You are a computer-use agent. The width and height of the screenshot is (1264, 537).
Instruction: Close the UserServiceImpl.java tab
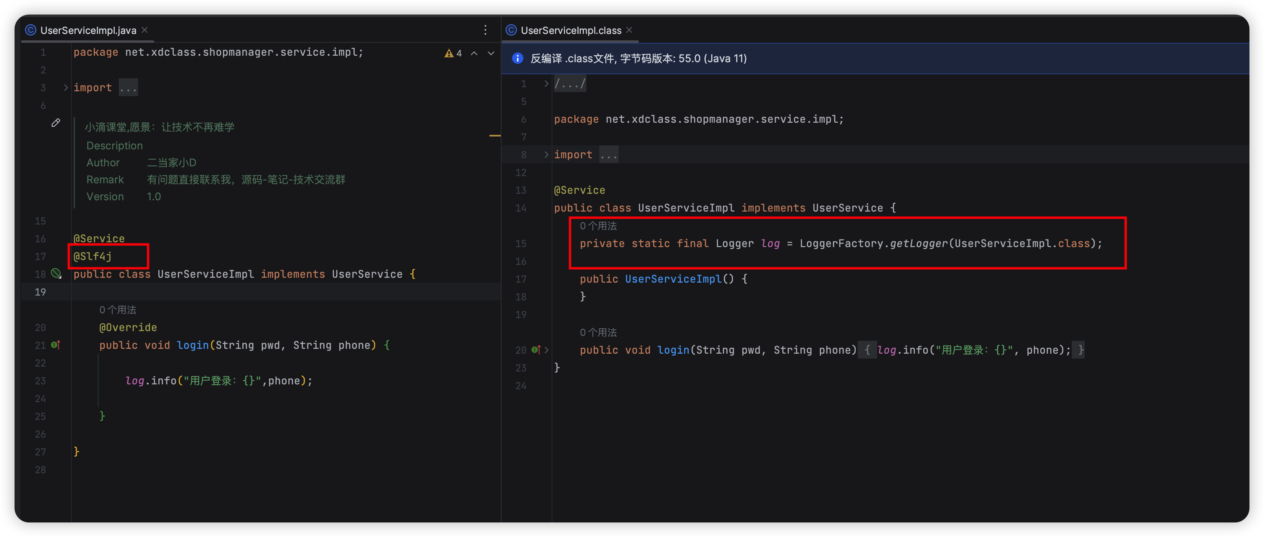145,30
